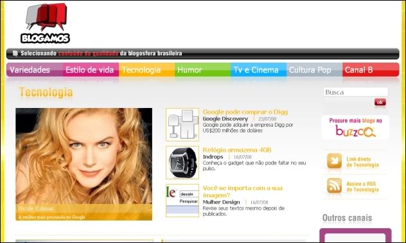Open the Cultura Pop tab
Viewport: 406px width, 243px height.
(x=315, y=69)
